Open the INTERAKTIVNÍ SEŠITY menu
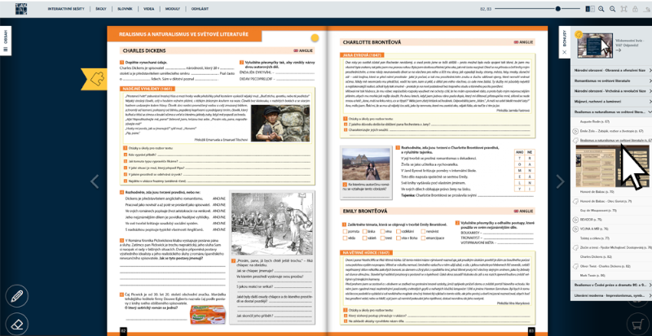Screen dimensions: 652x336 tap(67, 9)
